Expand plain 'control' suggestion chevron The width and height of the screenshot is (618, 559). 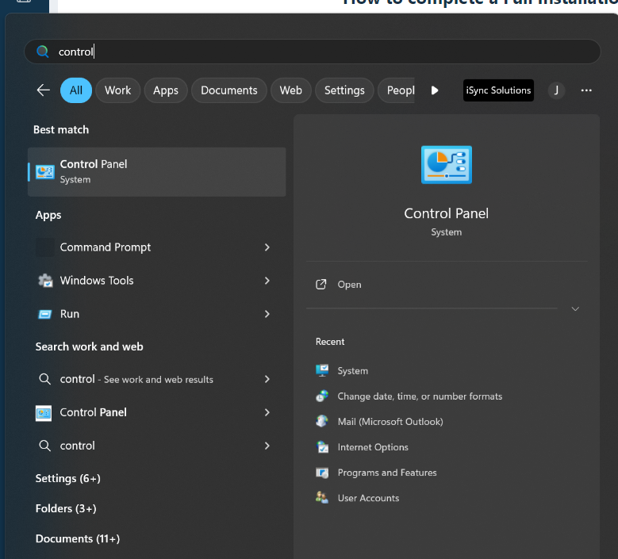(x=267, y=446)
